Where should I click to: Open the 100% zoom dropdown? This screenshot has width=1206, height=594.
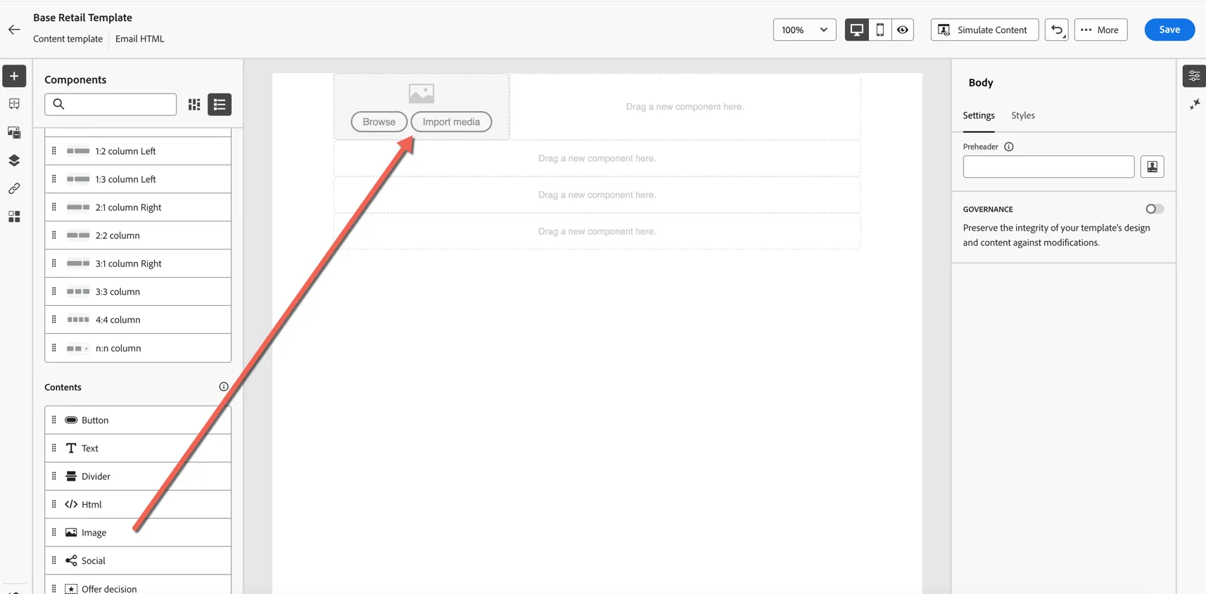(x=804, y=30)
